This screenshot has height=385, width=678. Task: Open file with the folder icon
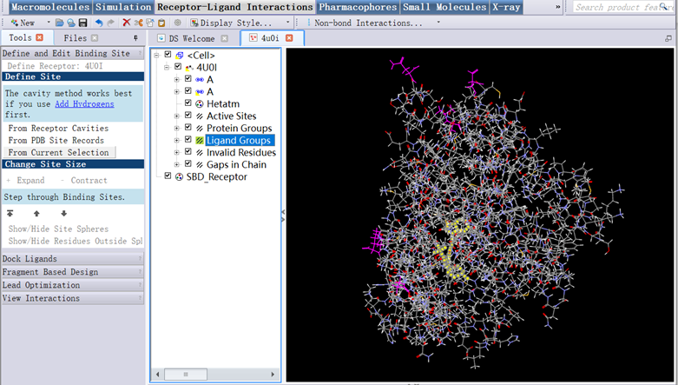tap(59, 23)
